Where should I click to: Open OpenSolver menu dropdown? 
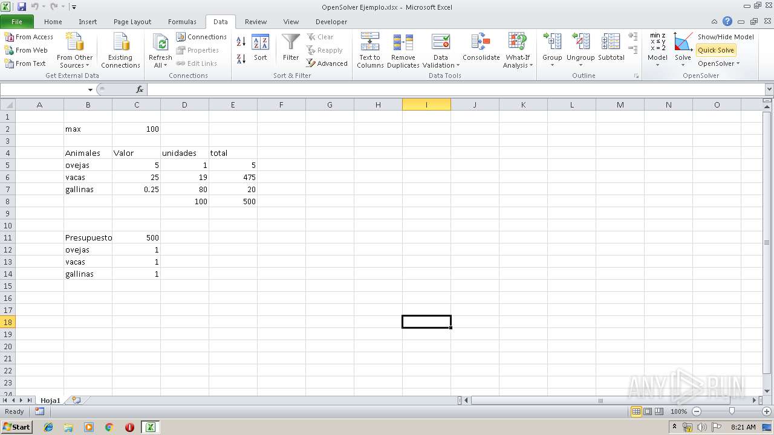coord(718,63)
